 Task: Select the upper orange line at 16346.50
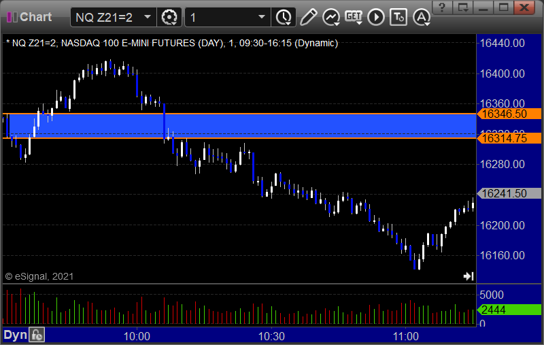tap(239, 114)
